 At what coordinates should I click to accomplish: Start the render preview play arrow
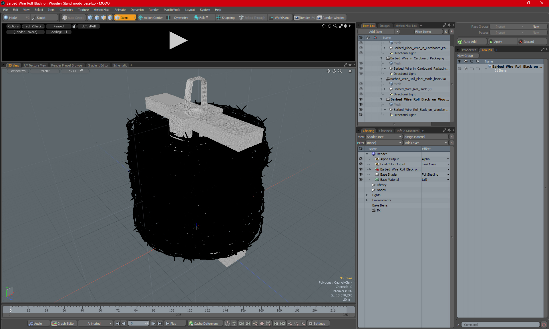coord(178,40)
